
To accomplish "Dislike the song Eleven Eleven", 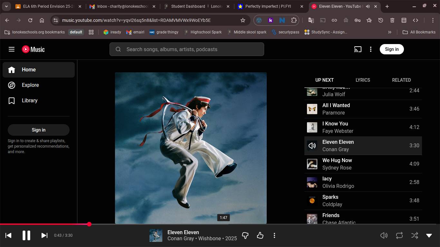I will point(245,235).
